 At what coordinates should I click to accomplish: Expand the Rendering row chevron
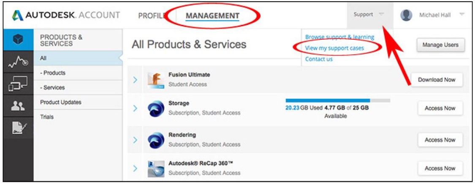(x=135, y=140)
